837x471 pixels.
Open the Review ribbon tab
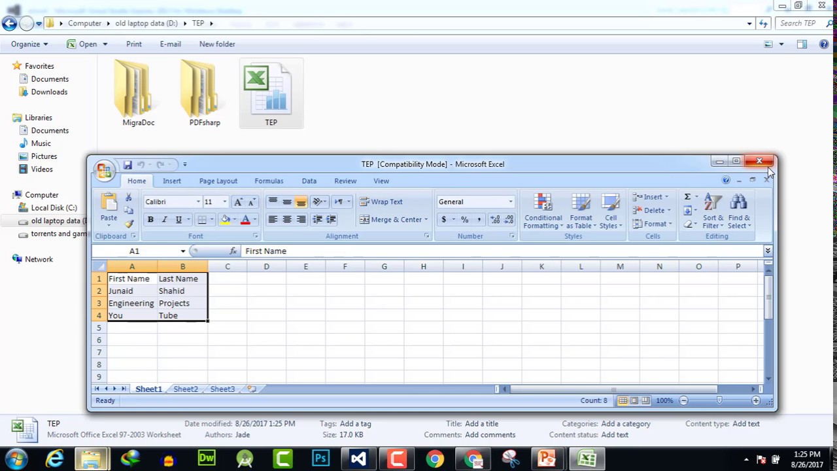click(x=345, y=181)
